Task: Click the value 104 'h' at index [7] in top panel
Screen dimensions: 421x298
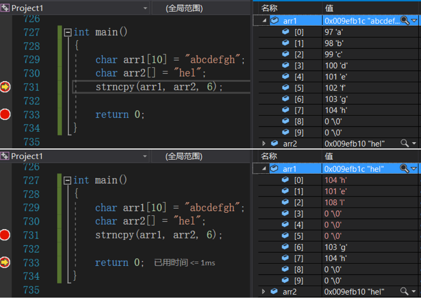Action: click(x=336, y=111)
